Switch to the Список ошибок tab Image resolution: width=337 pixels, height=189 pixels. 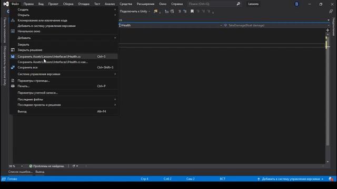pyautogui.click(x=20, y=172)
